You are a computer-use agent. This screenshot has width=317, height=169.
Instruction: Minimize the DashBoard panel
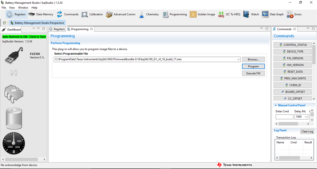coord(38,28)
